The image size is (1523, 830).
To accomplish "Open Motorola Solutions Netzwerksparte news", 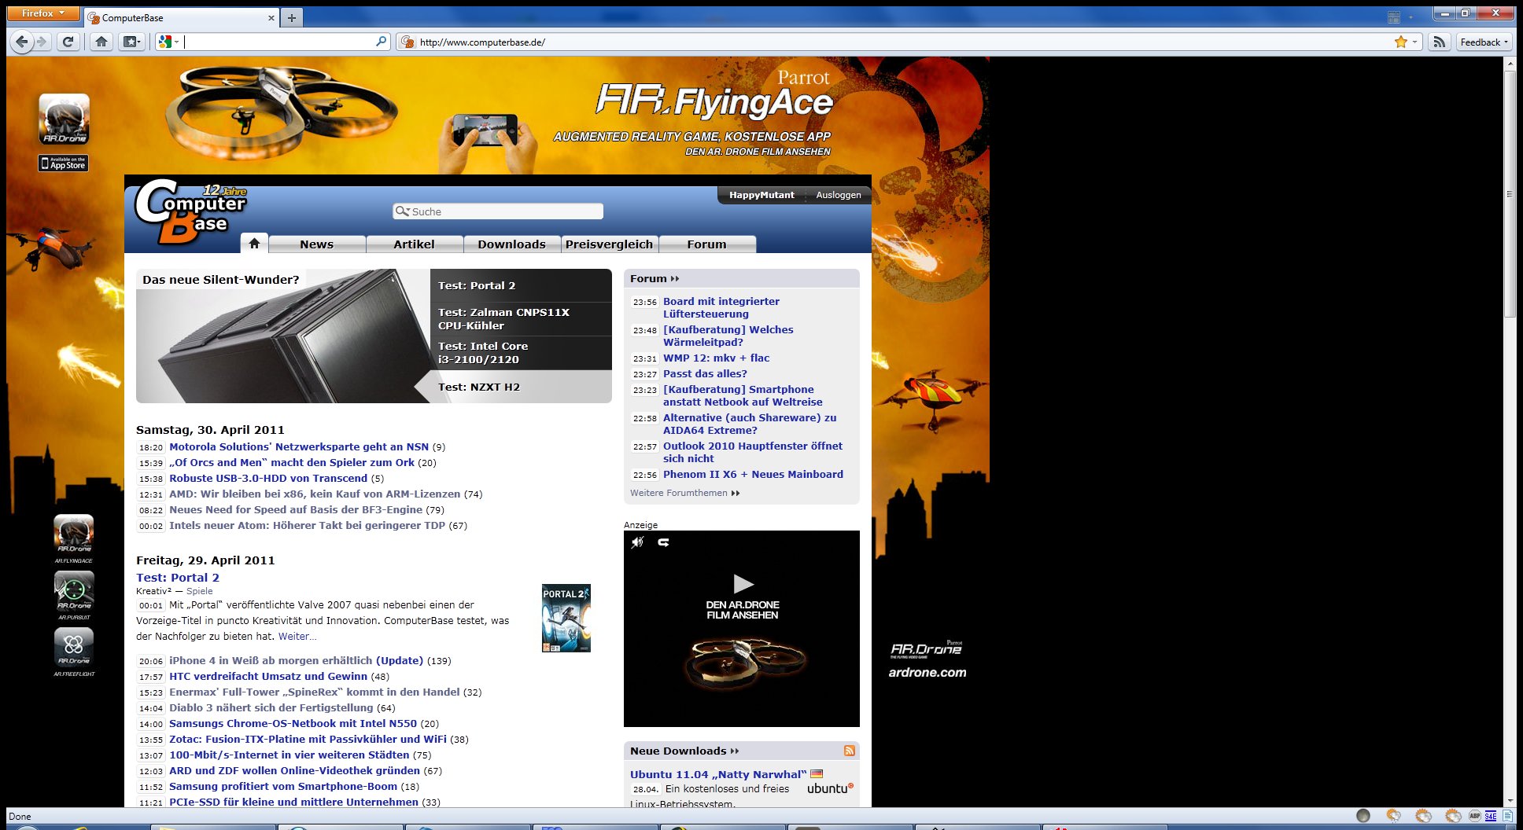I will coord(299,446).
